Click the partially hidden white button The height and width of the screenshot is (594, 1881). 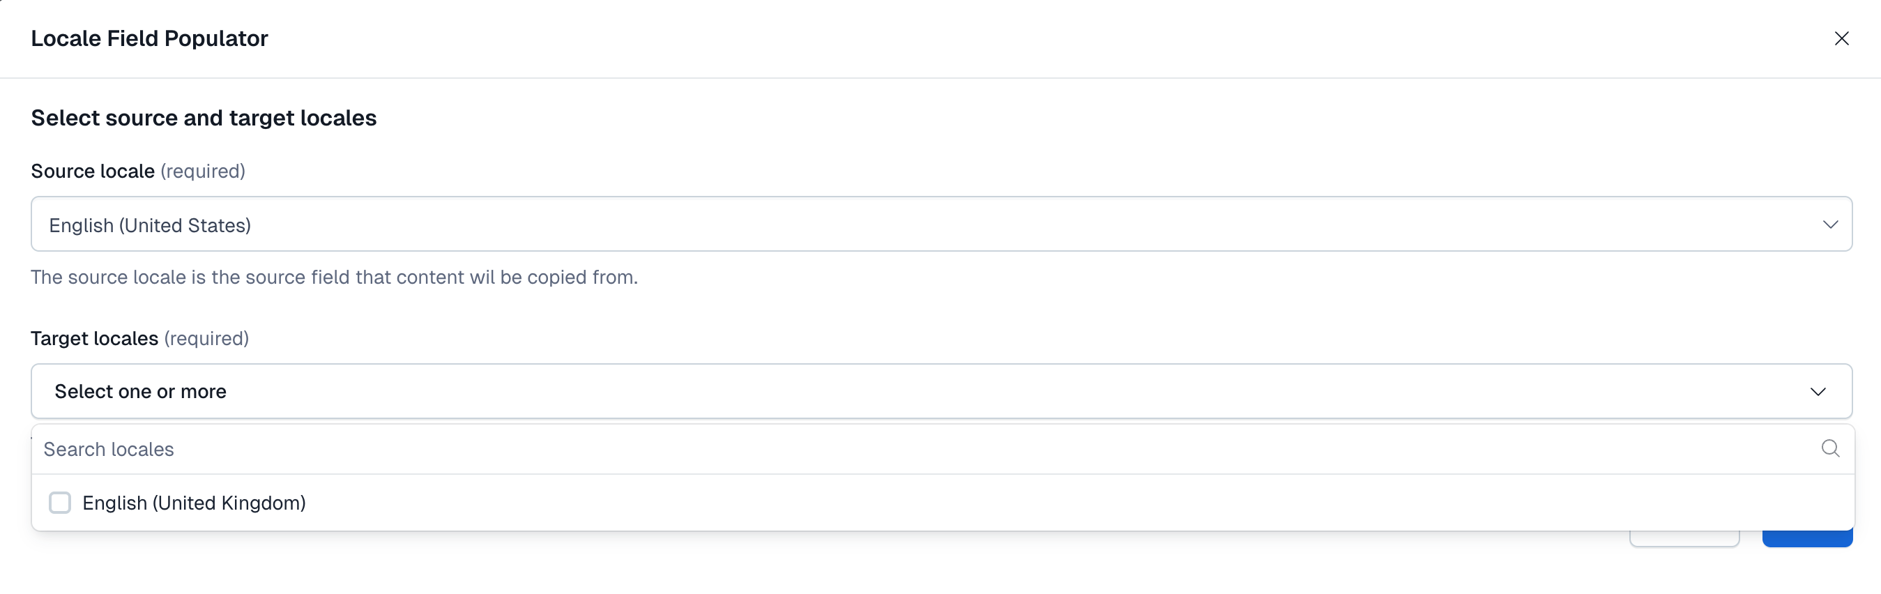coord(1684,539)
